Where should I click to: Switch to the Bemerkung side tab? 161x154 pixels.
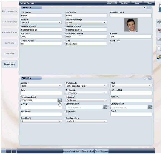[x=10, y=64]
